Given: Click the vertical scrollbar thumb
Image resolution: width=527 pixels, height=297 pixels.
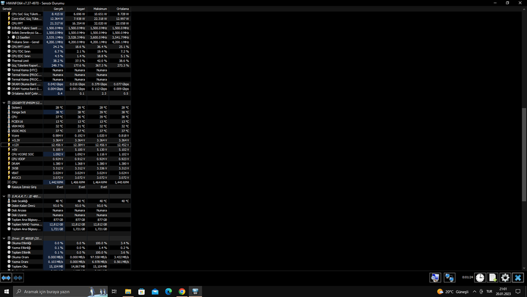Looking at the screenshot, I should [x=524, y=155].
